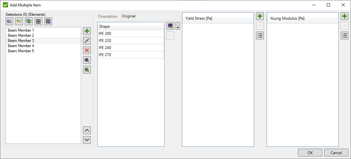
Task: Select Beam Member 4 in selections list
Action: 21,46
